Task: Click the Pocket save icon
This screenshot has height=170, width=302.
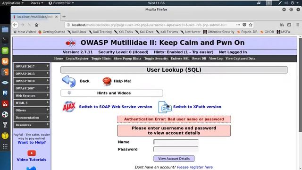Action: (244, 25)
